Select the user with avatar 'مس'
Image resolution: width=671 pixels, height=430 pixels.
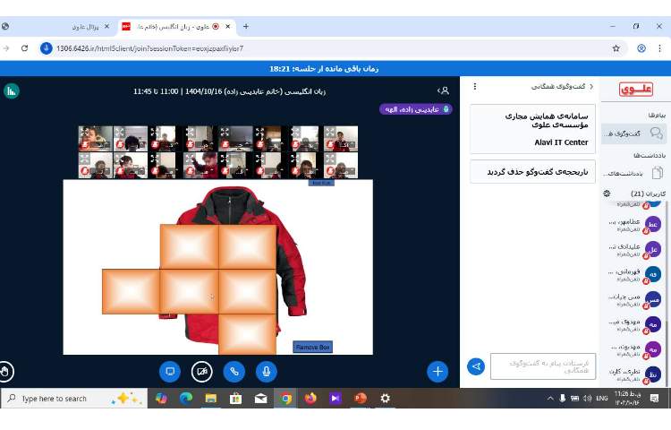pyautogui.click(x=635, y=299)
